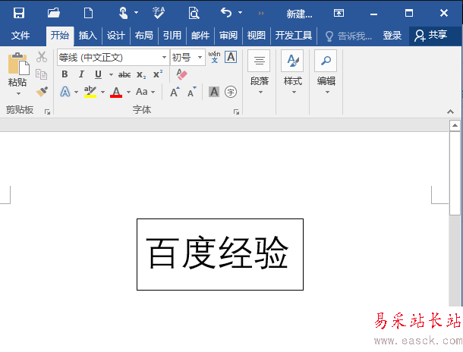Expand the font size (初号) dropdown
Image resolution: width=463 pixels, height=352 pixels.
pyautogui.click(x=200, y=57)
